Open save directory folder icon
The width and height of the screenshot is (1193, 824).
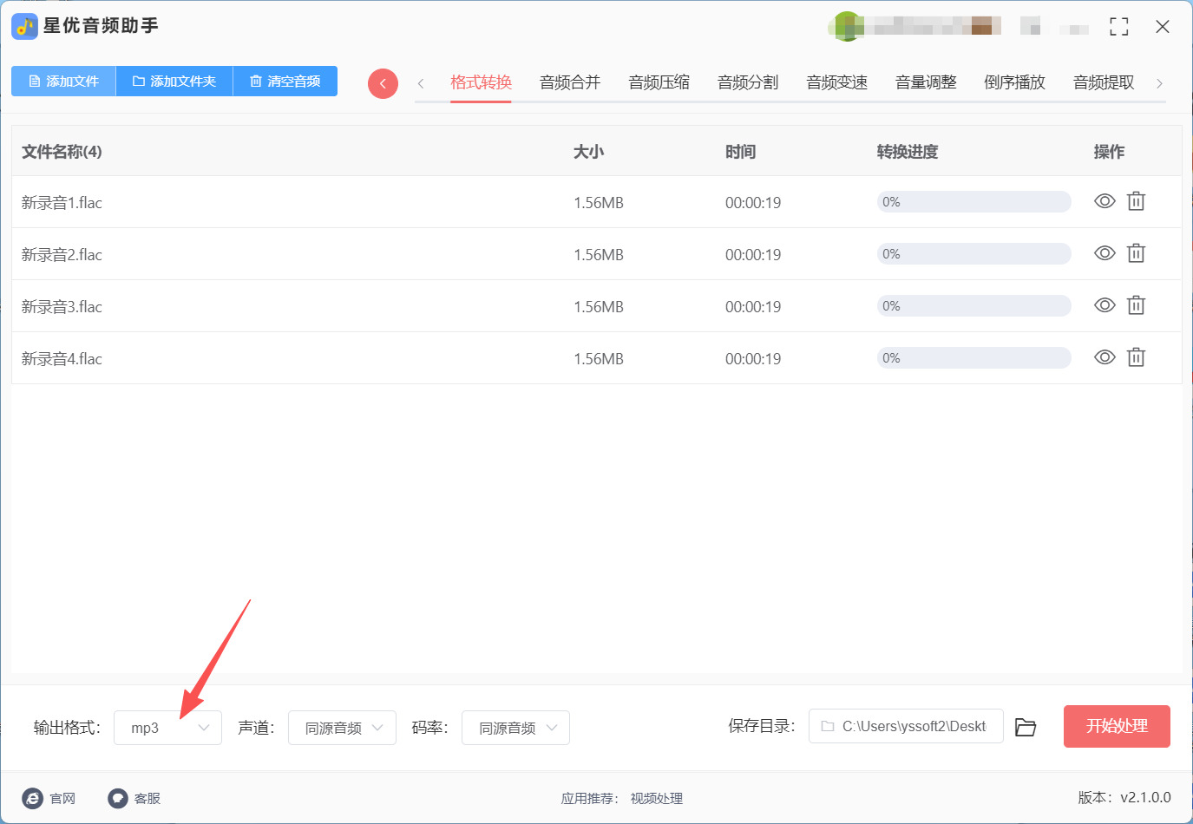[x=1026, y=727]
